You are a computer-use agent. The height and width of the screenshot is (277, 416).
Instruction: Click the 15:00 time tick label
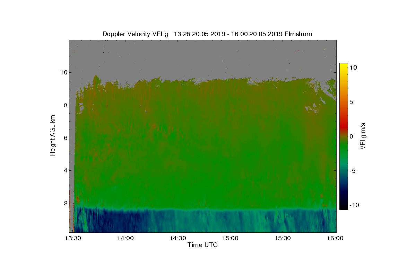point(230,238)
